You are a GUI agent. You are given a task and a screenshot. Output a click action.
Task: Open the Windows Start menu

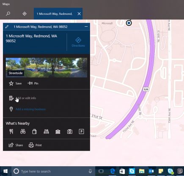coord(5,171)
